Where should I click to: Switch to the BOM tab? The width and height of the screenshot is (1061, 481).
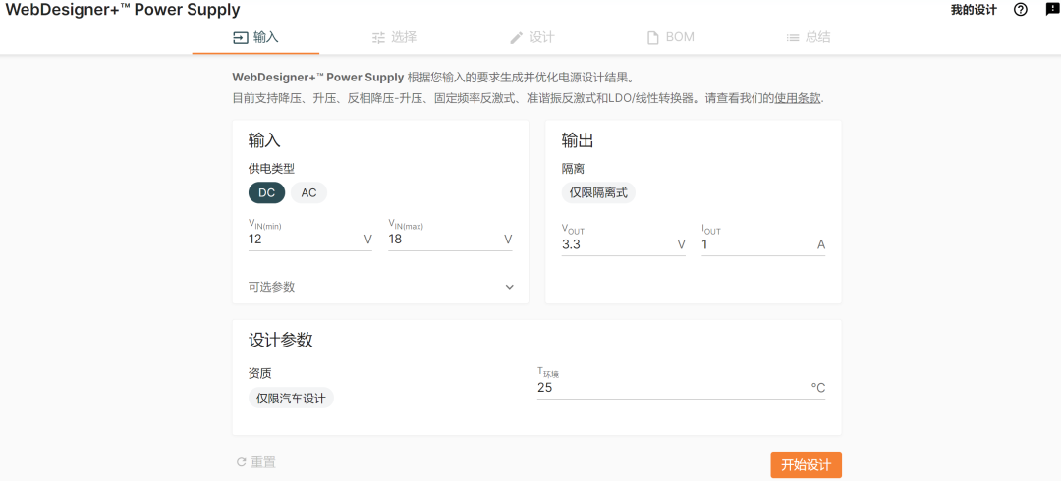pyautogui.click(x=670, y=37)
